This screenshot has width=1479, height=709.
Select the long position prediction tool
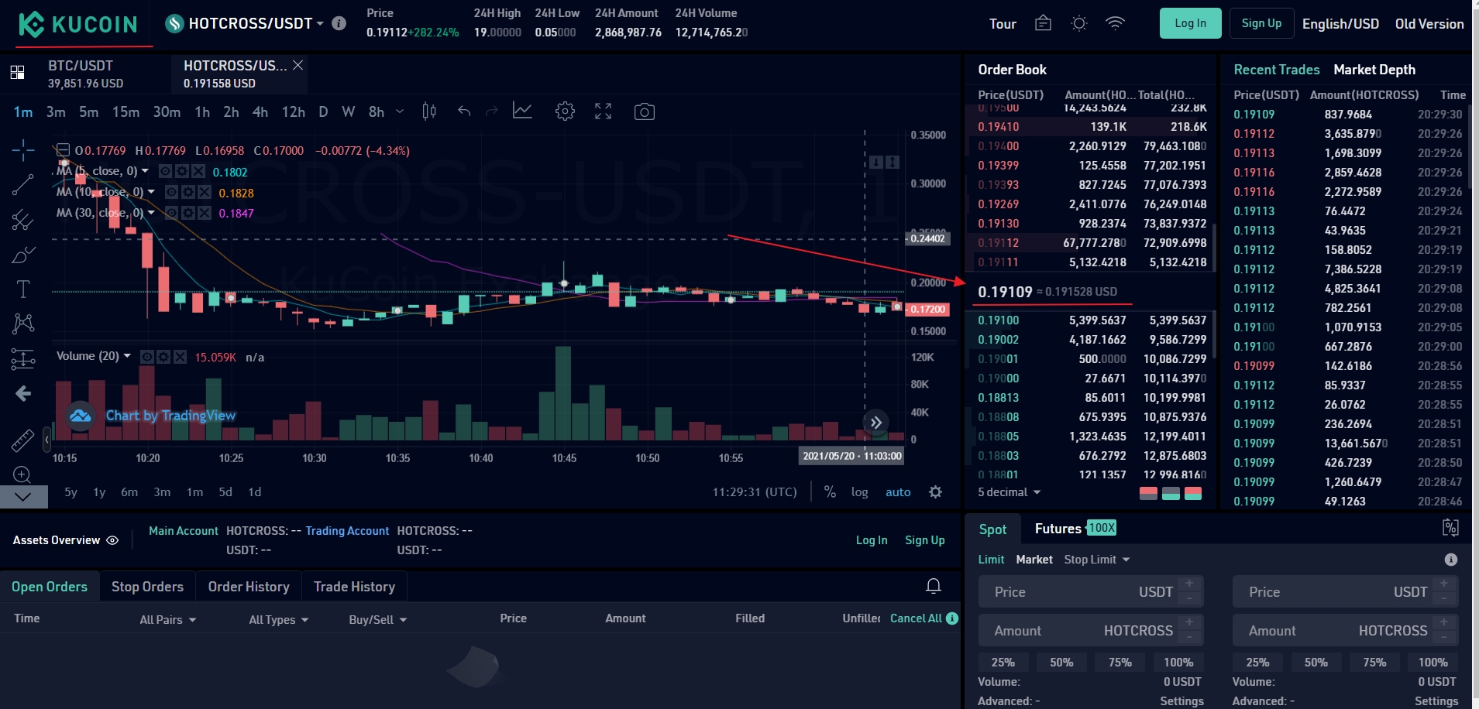coord(23,358)
